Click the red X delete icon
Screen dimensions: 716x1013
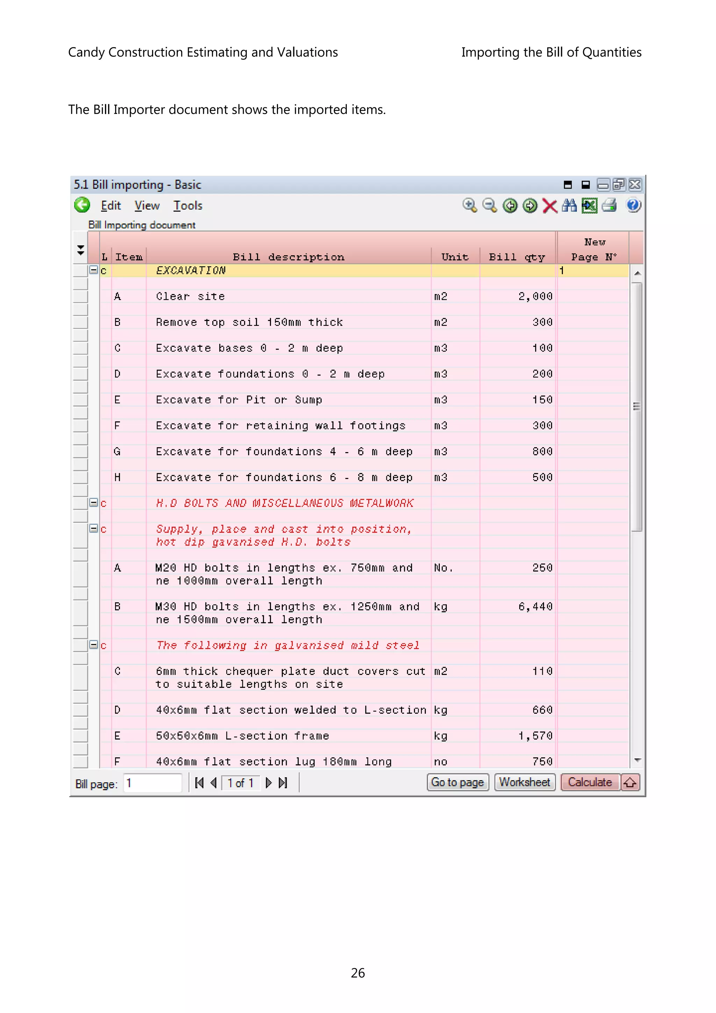point(550,206)
